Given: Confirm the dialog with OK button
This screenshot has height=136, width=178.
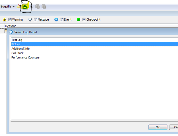Looking at the screenshot, I should [x=158, y=127].
